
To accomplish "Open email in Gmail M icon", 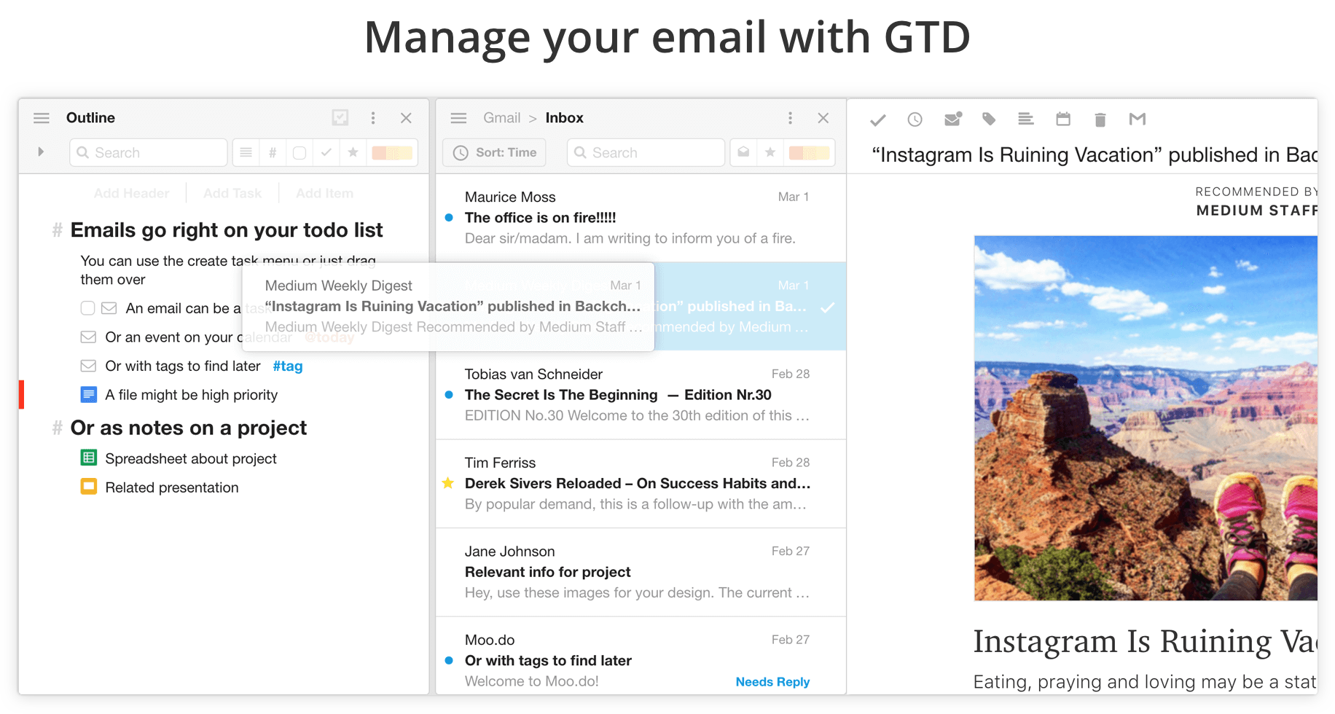I will (1138, 119).
